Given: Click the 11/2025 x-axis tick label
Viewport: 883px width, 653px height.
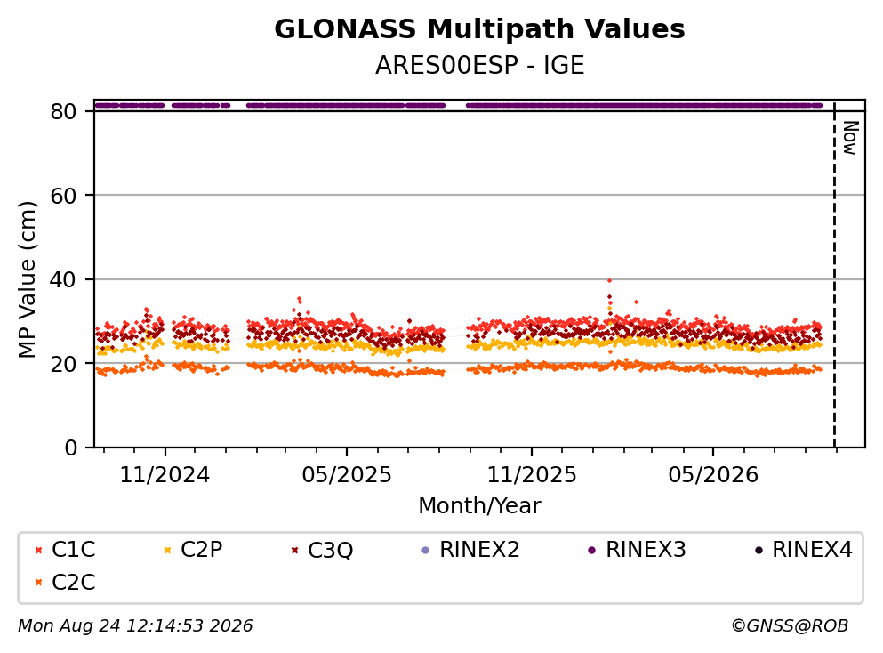Looking at the screenshot, I should [x=532, y=475].
